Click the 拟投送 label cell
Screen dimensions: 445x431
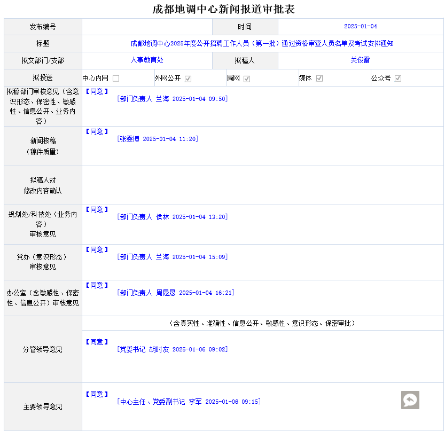[43, 77]
